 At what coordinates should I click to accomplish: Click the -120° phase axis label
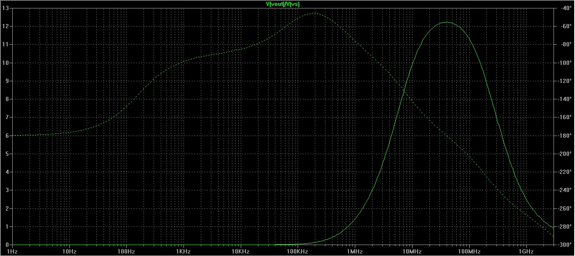pyautogui.click(x=564, y=81)
